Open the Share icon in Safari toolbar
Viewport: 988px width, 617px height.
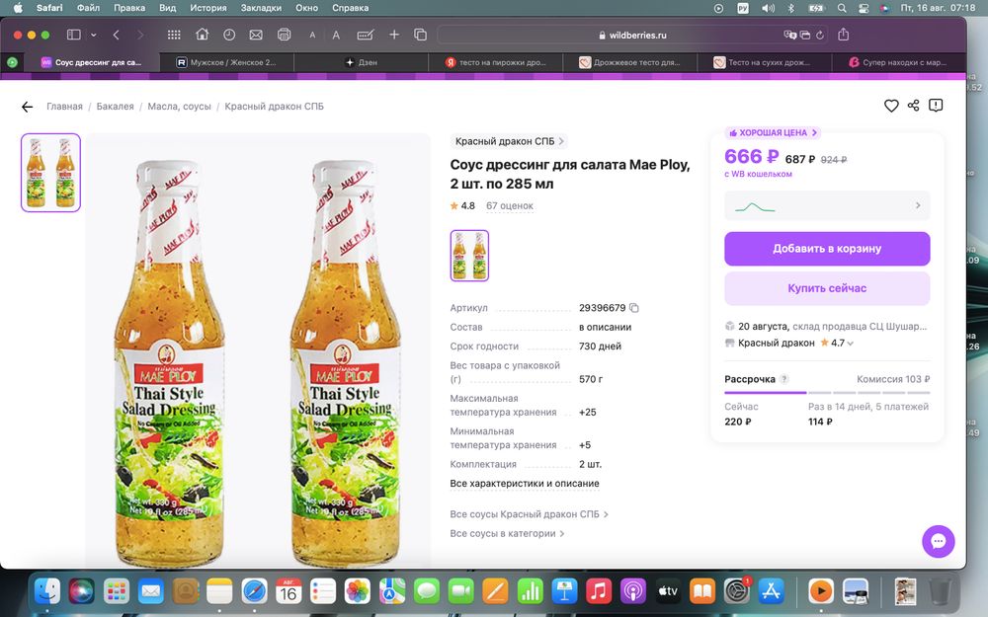843,35
